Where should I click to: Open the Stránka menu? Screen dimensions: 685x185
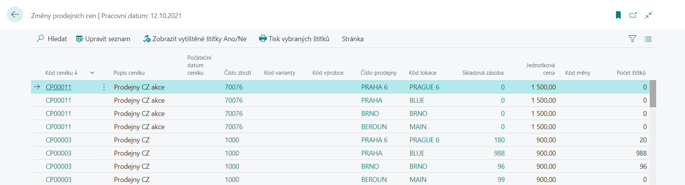[x=352, y=39]
